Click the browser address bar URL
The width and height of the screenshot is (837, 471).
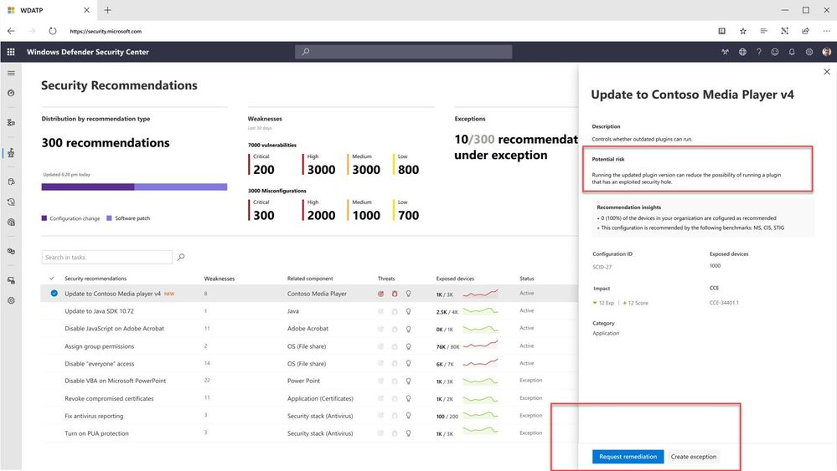106,31
